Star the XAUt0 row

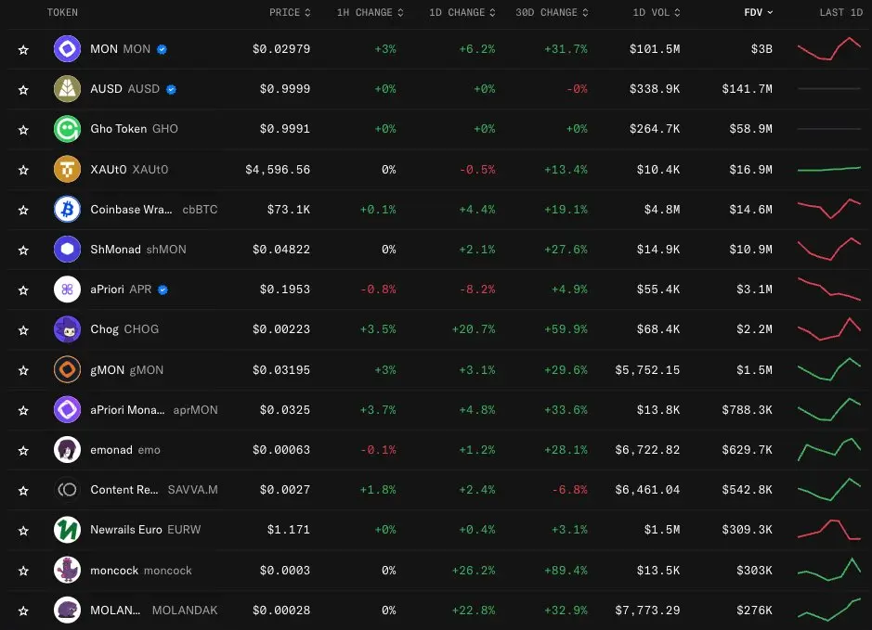[23, 170]
